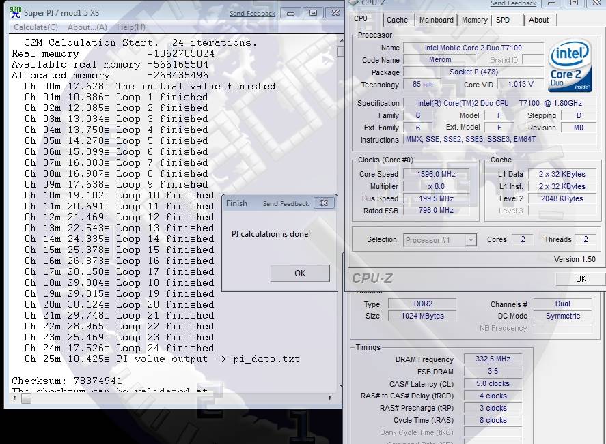Click the Channels # value Dual

pyautogui.click(x=563, y=304)
